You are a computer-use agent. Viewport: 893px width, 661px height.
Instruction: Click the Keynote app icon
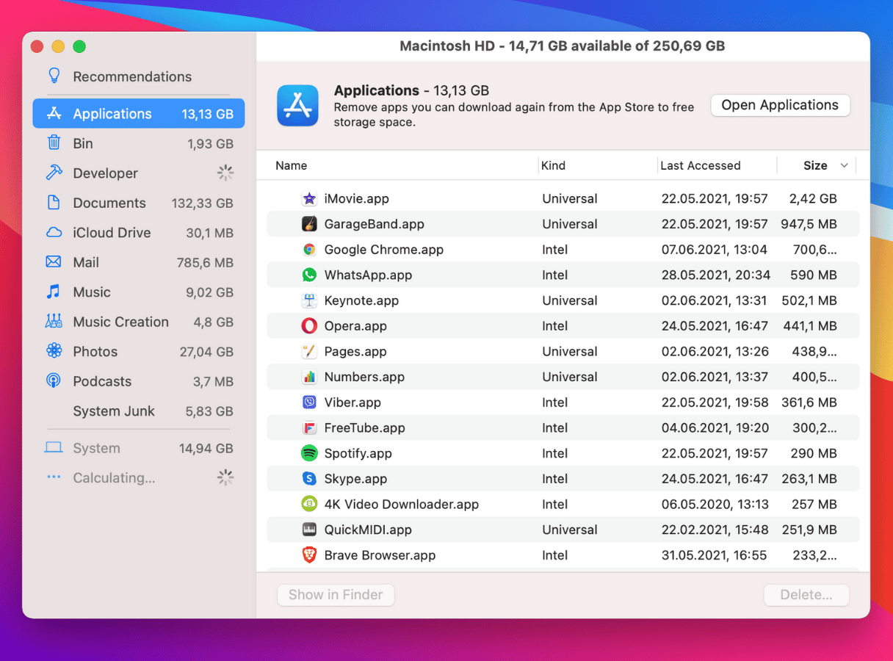click(309, 300)
